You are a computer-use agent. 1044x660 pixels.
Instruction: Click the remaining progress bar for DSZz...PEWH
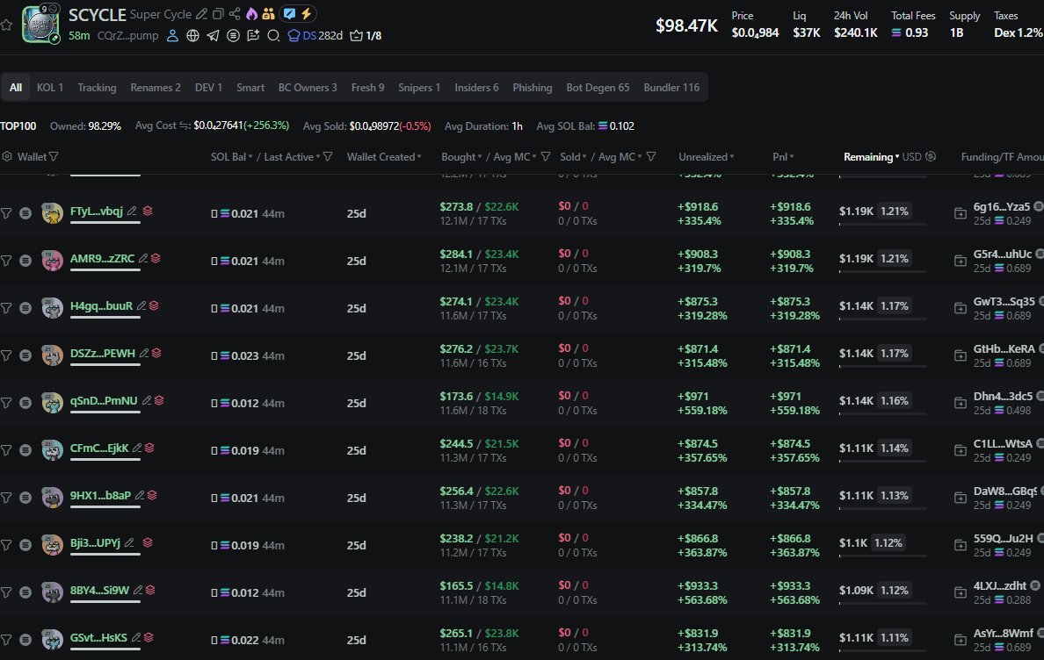[x=882, y=366]
